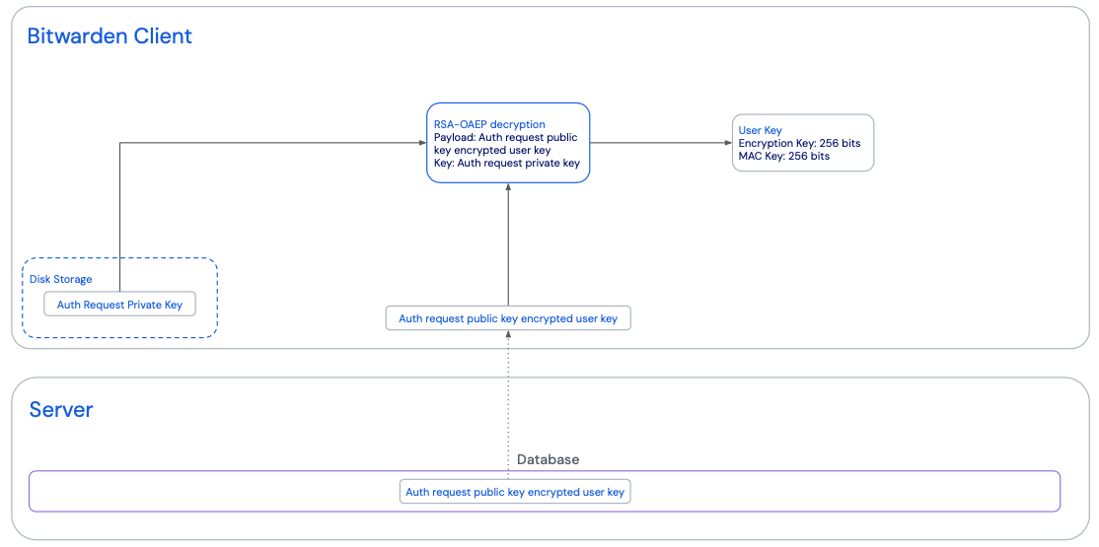Select the Auth Request Private Key node
1099x547 pixels.
click(x=119, y=305)
